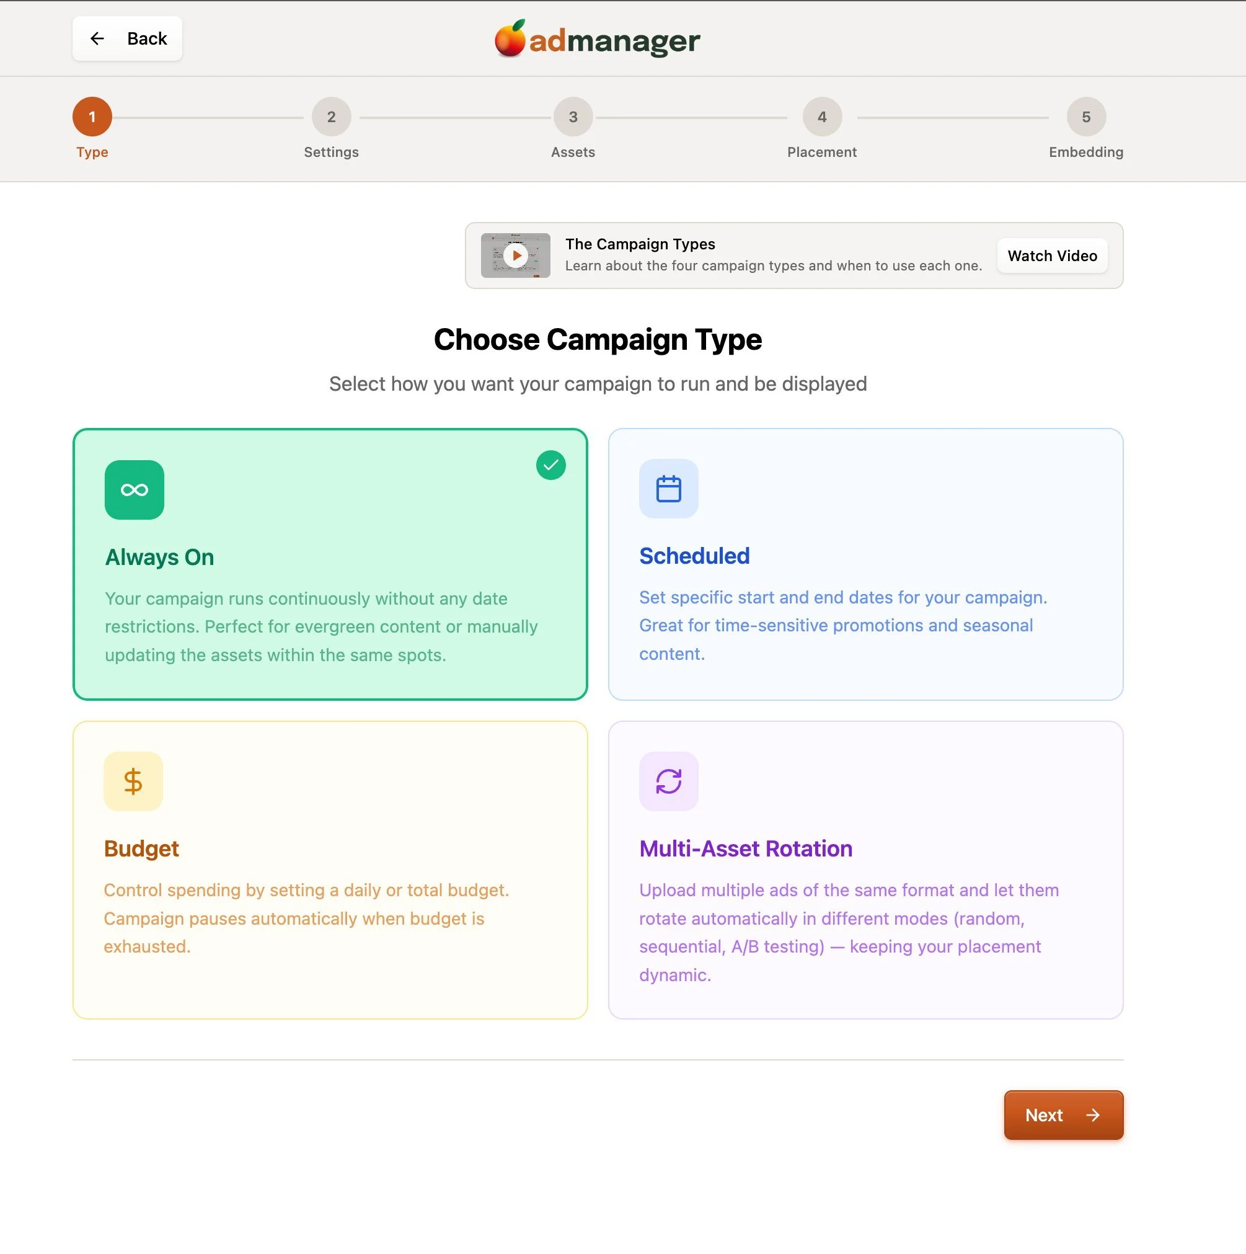Image resolution: width=1246 pixels, height=1254 pixels.
Task: Click the back arrow icon
Action: [x=97, y=38]
